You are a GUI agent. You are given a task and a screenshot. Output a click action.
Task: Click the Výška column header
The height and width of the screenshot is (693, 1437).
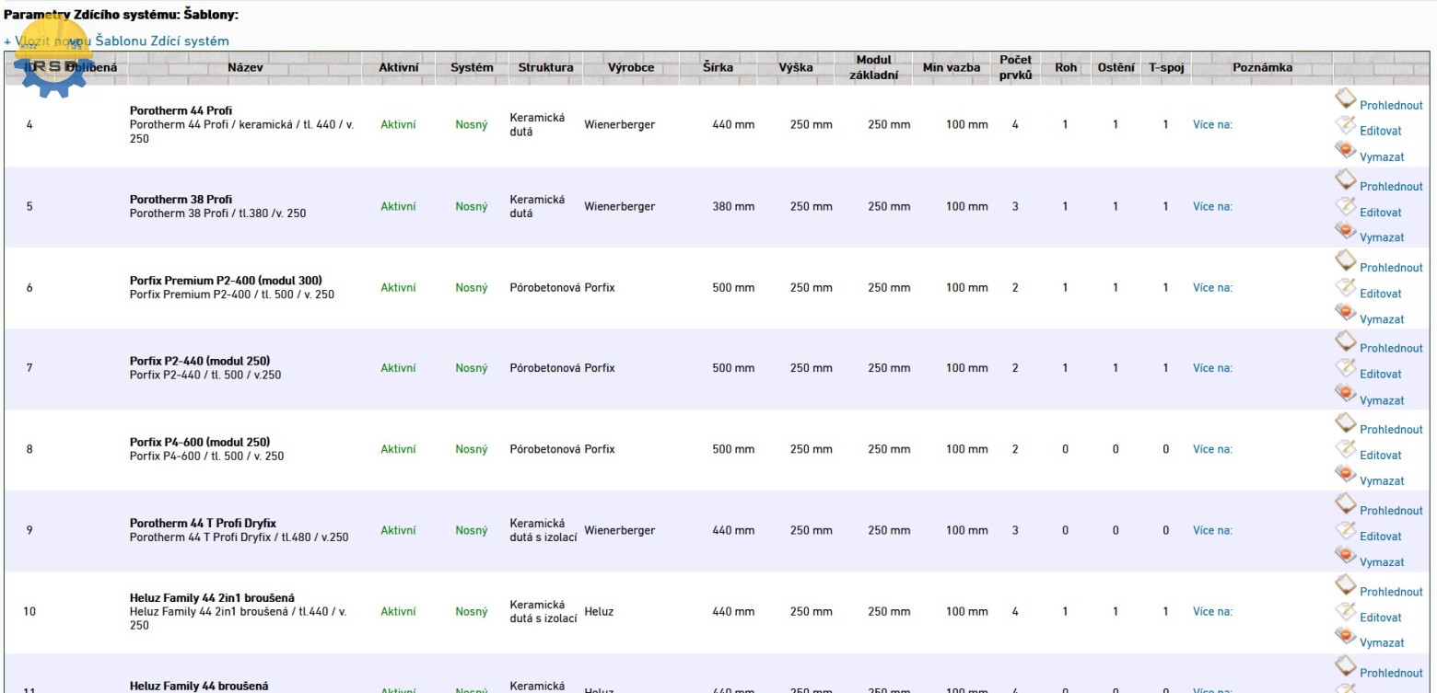[x=795, y=67]
